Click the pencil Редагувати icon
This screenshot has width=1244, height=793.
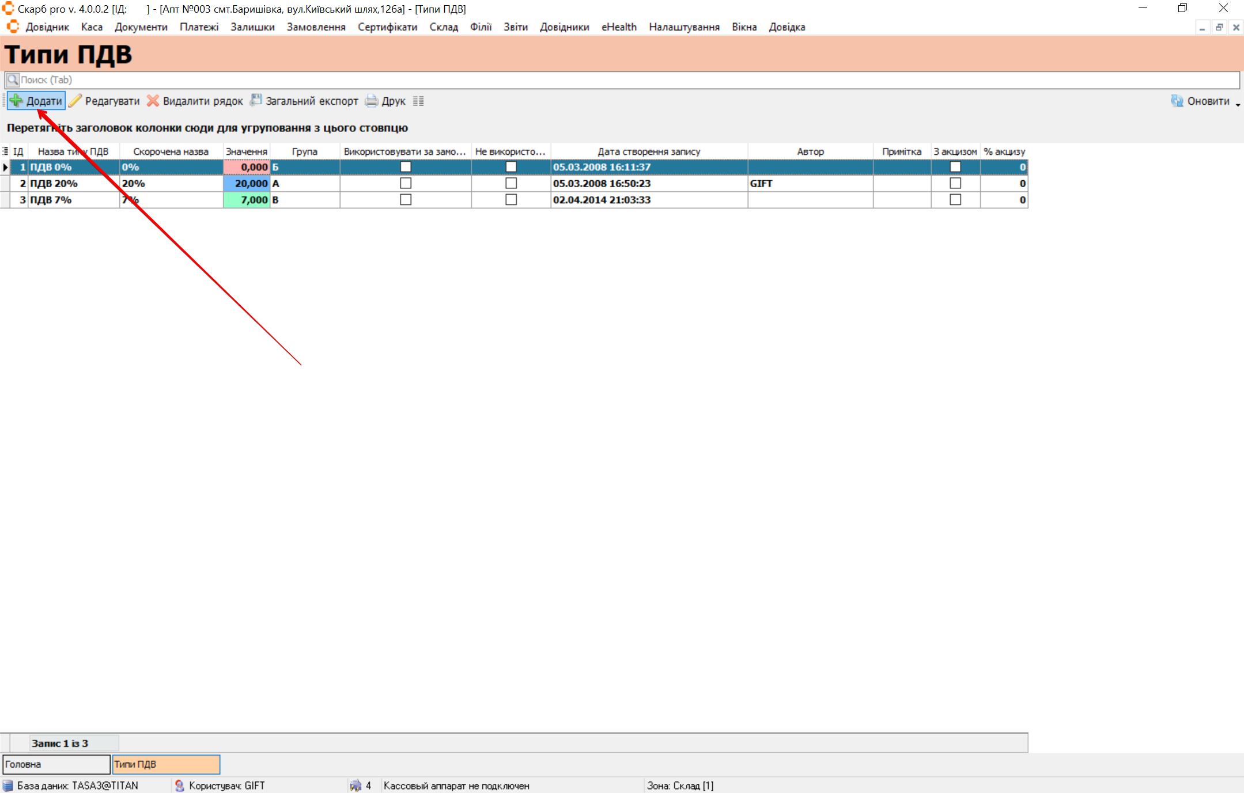75,101
